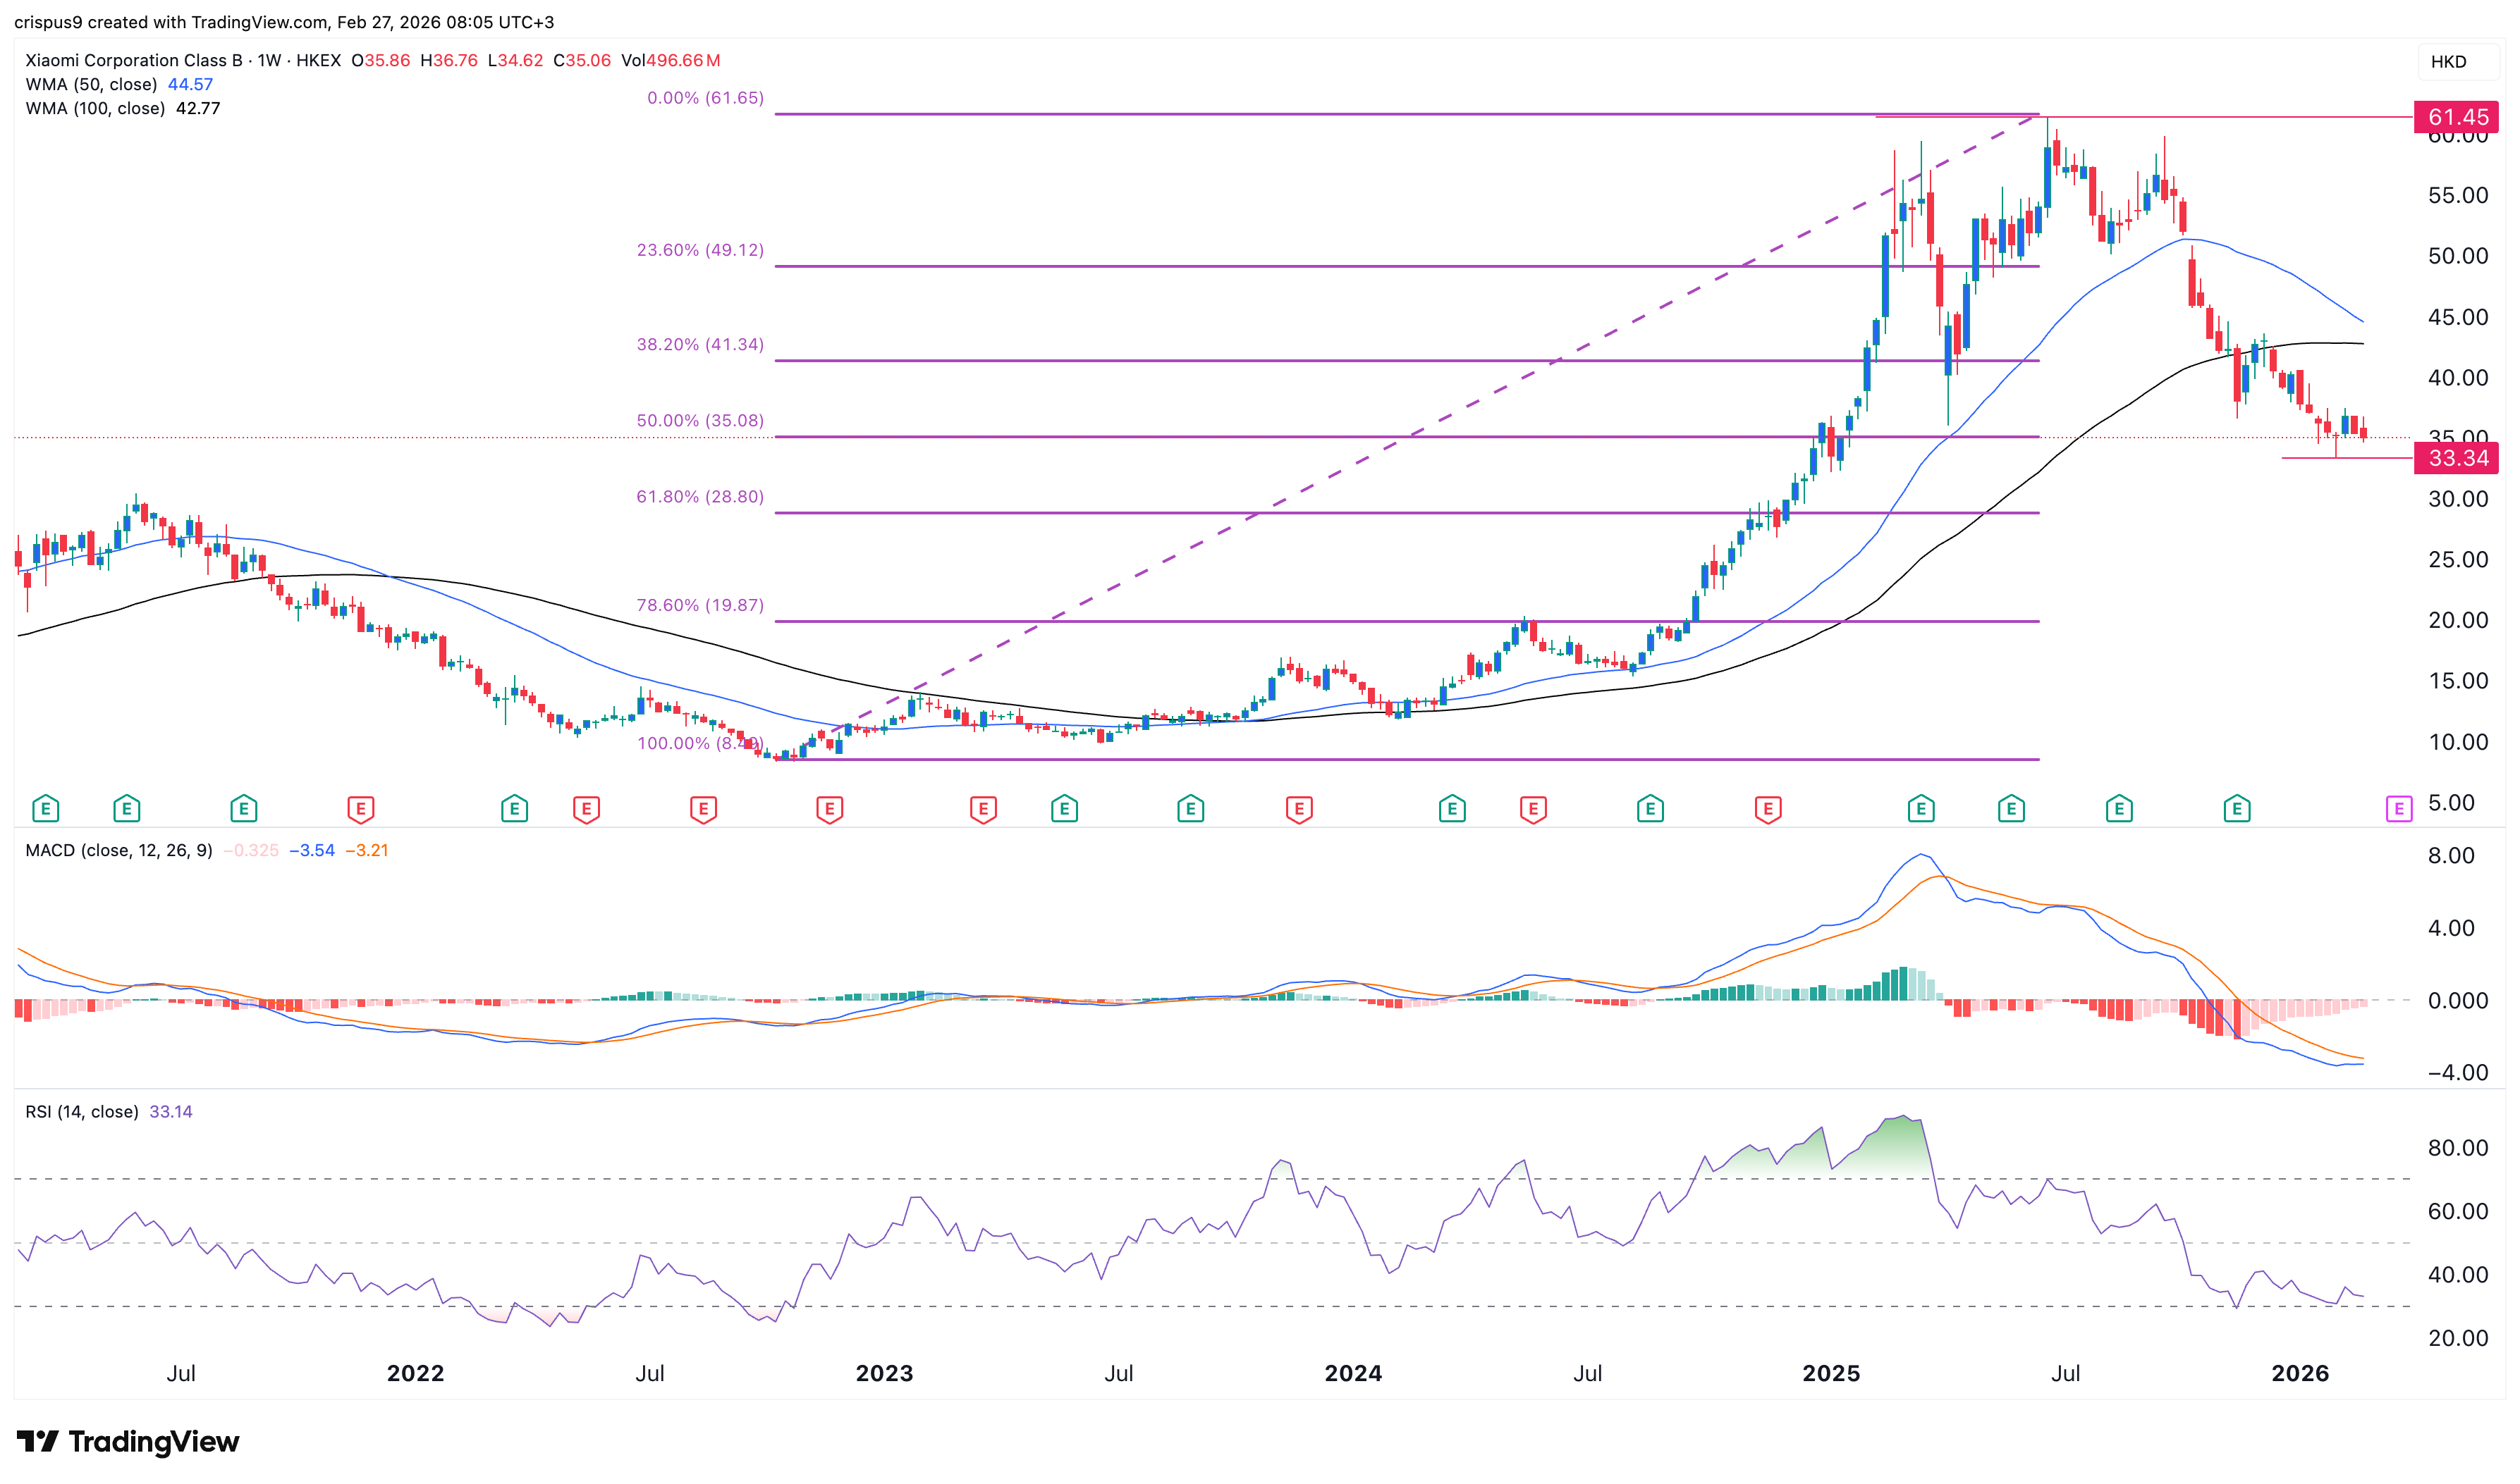Click the first red earnings marker from left
The image size is (2520, 1484).
click(x=360, y=808)
